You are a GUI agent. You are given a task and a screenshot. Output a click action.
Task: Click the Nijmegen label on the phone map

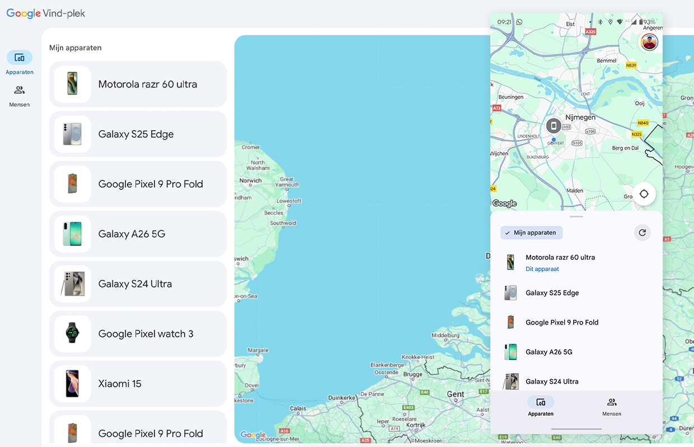click(x=580, y=117)
